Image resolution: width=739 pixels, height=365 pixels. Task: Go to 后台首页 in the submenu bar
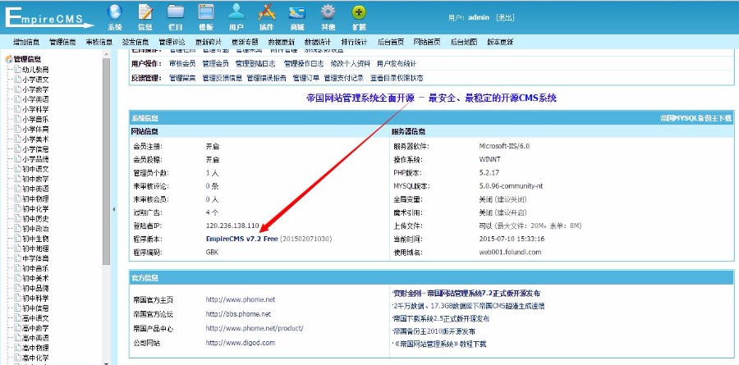[391, 42]
